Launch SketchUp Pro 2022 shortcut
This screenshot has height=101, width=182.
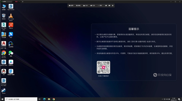coord(4,82)
